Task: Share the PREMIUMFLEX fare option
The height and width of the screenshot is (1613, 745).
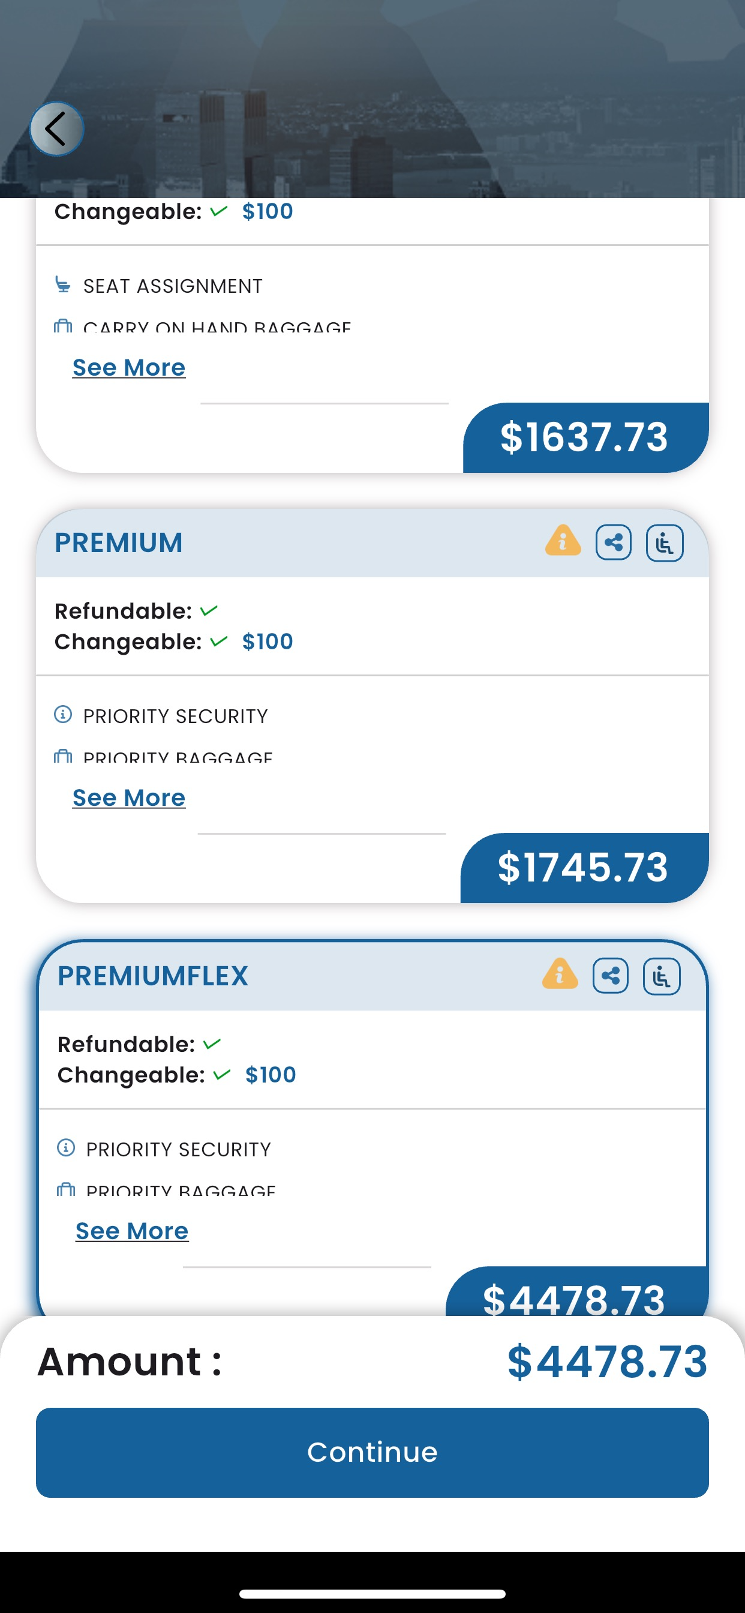Action: tap(611, 976)
